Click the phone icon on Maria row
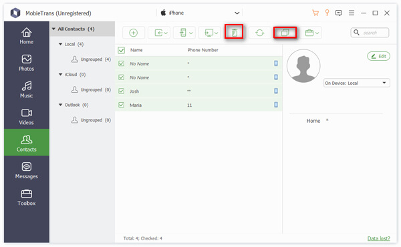This screenshot has height=247, width=401. tap(276, 105)
